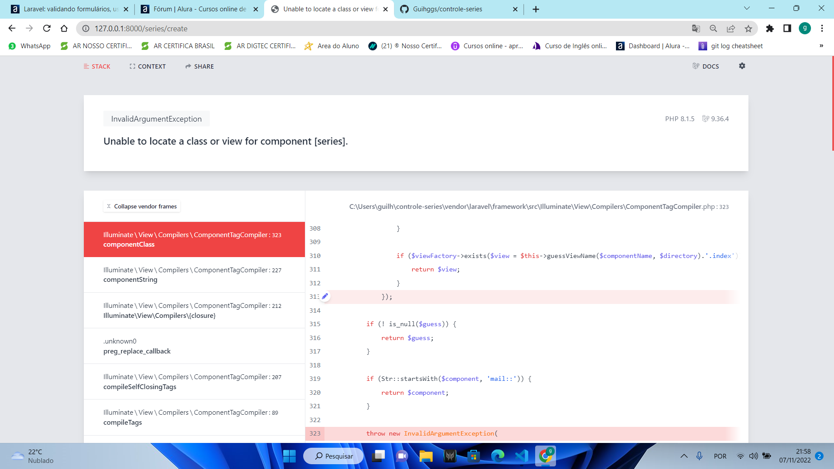
Task: Click the refresh page icon
Action: 47,29
